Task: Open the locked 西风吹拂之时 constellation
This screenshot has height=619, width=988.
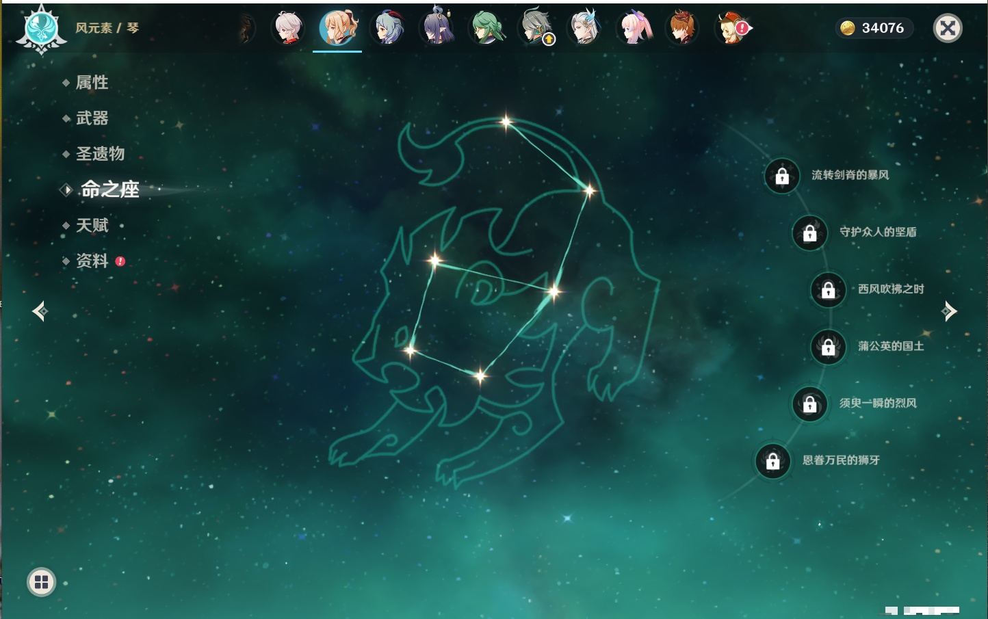Action: click(828, 290)
